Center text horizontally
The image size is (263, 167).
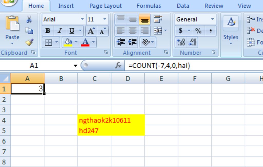pos(133,31)
